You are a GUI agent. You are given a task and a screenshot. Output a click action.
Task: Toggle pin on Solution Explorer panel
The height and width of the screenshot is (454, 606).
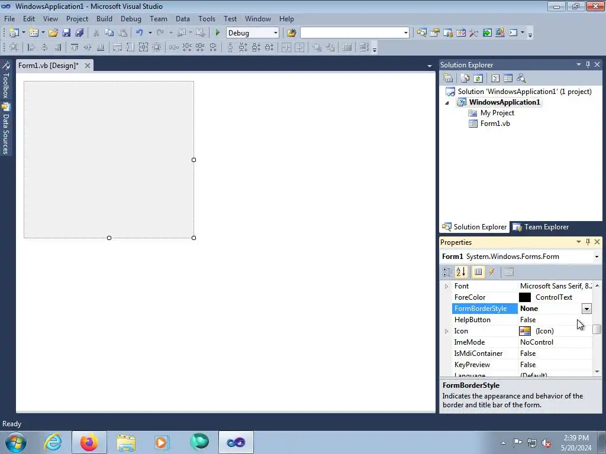pyautogui.click(x=588, y=64)
